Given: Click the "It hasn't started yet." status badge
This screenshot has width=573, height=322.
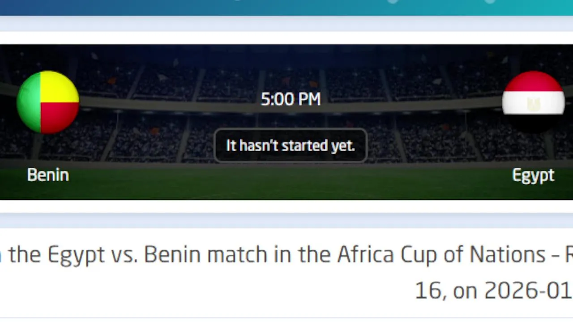Looking at the screenshot, I should (x=291, y=145).
